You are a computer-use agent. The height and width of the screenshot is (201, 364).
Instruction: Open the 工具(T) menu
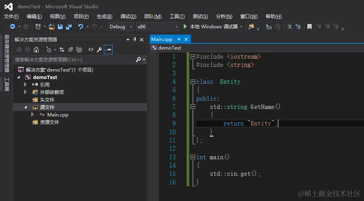point(177,17)
